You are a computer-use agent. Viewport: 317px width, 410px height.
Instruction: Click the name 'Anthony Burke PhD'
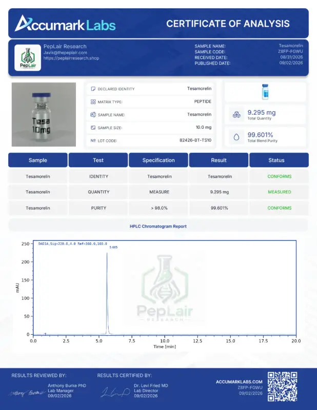(x=67, y=386)
